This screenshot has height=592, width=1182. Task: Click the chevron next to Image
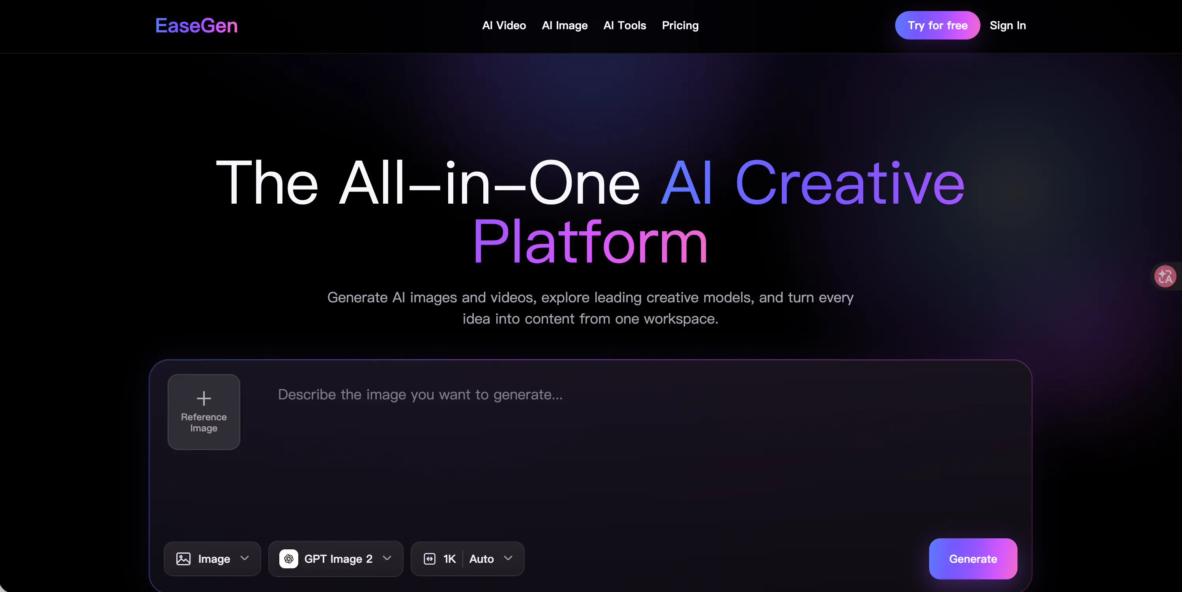coord(245,558)
